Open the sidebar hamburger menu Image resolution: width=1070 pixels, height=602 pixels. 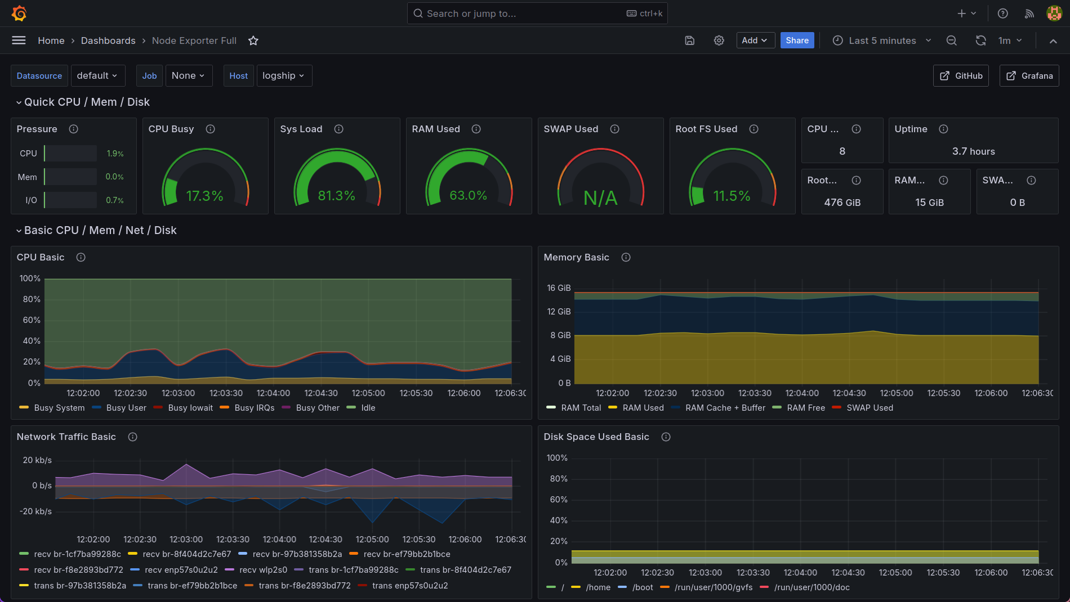point(19,41)
